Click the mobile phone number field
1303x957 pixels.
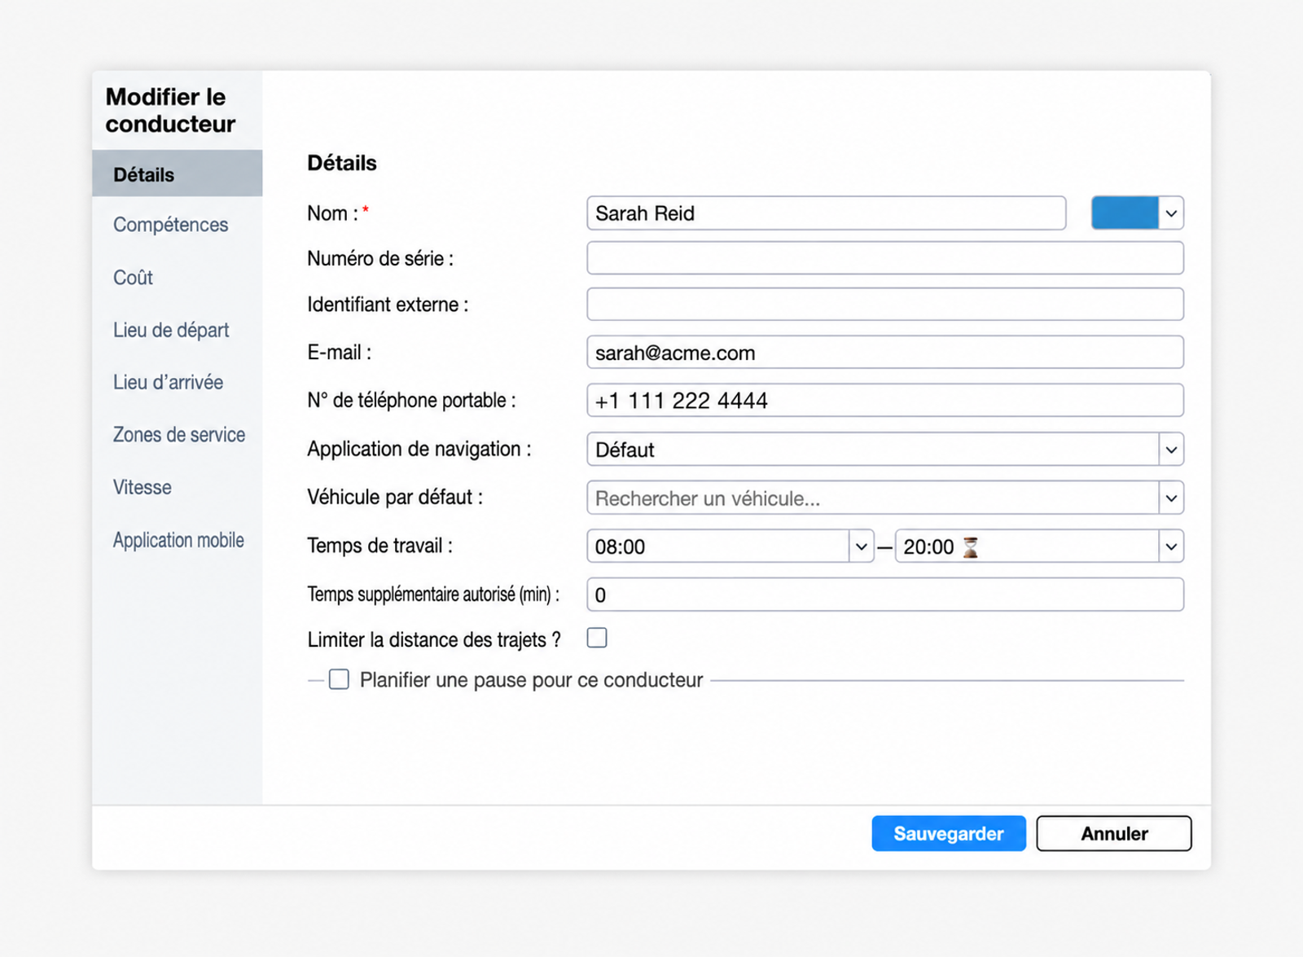tap(885, 401)
